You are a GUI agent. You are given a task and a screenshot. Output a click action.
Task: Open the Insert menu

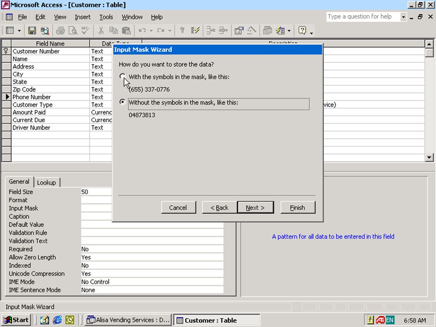[x=83, y=17]
